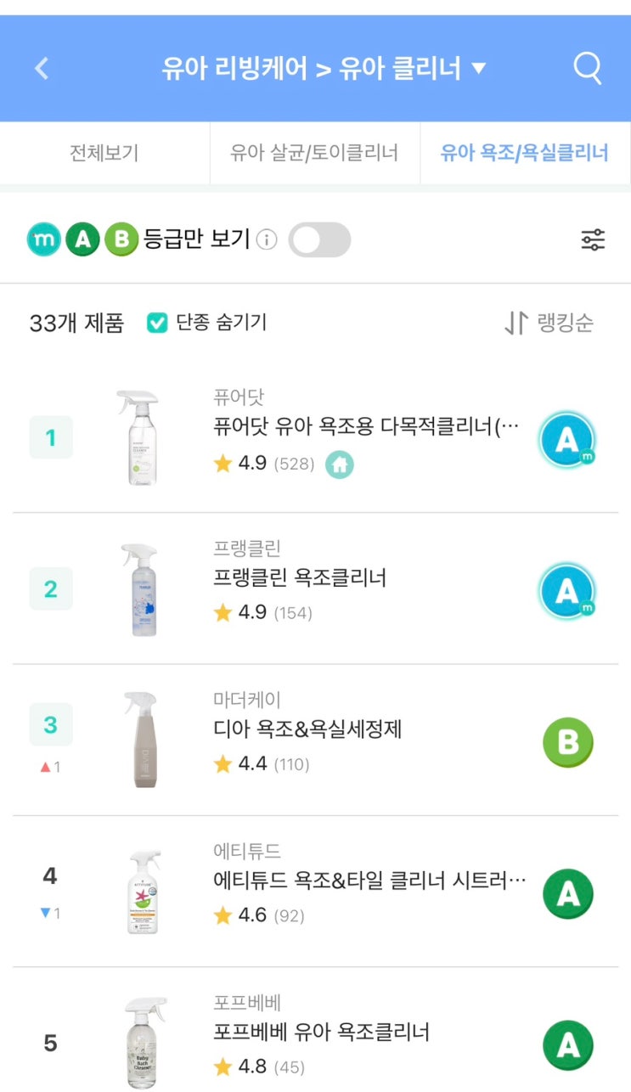Tap the 에티튜드 spray bottle thumbnail
This screenshot has width=631, height=1092.
tap(139, 893)
